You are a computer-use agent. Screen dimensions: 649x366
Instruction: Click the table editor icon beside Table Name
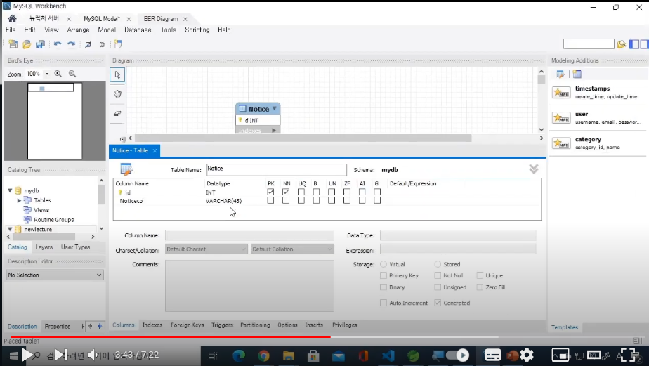tap(126, 169)
